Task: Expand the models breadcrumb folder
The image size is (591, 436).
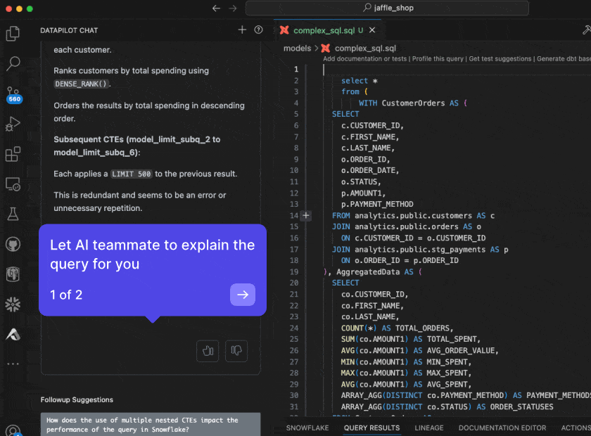Action: coord(297,49)
